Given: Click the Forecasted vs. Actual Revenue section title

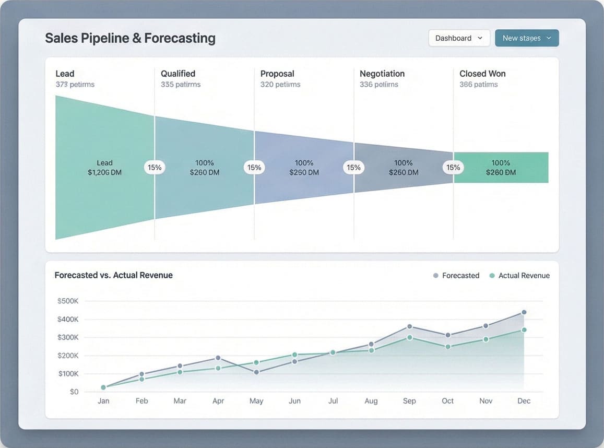Looking at the screenshot, I should pyautogui.click(x=113, y=275).
